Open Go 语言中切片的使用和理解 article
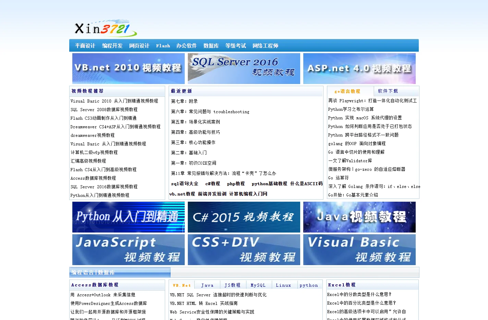The image size is (488, 320). pyautogui.click(x=356, y=152)
